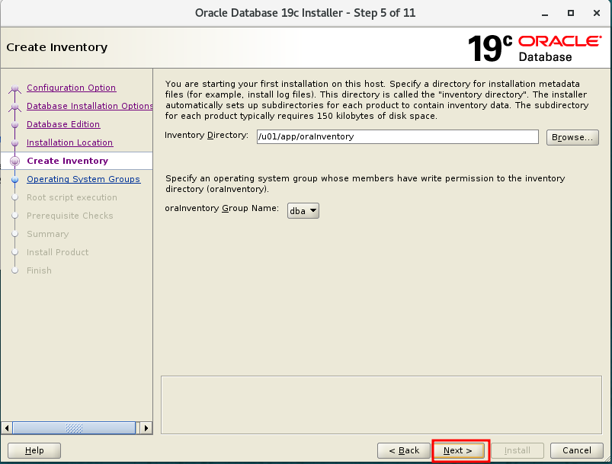The height and width of the screenshot is (464, 612).
Task: Cancel the installation
Action: tap(576, 450)
